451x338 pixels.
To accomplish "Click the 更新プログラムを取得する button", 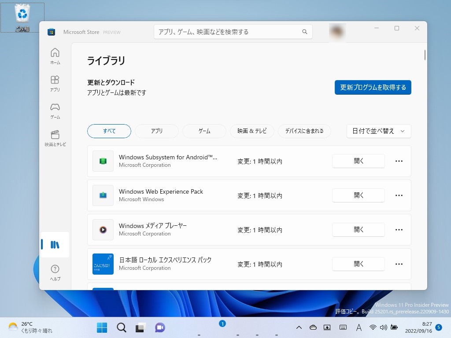I will (x=373, y=87).
